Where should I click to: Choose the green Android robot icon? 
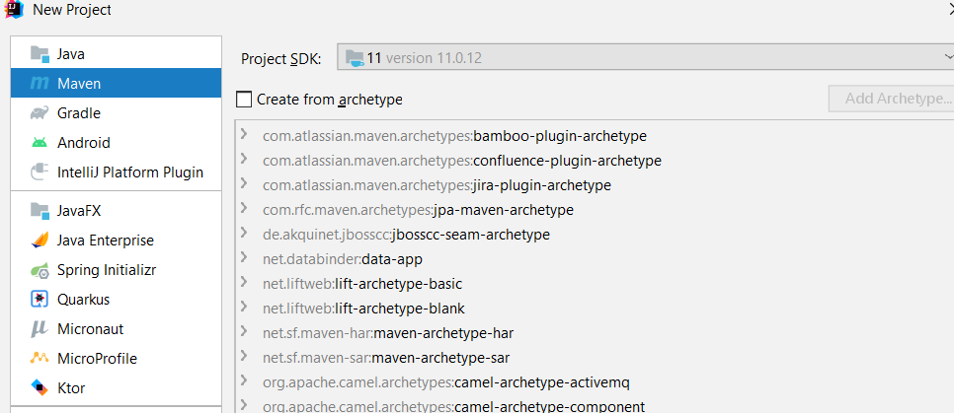tap(40, 143)
